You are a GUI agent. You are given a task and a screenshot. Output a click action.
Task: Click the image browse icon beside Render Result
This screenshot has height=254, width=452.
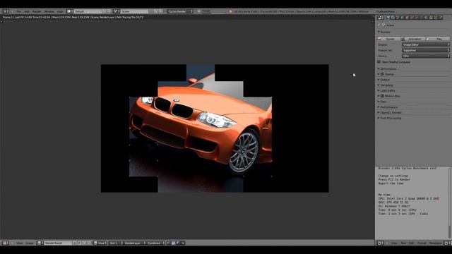40,243
